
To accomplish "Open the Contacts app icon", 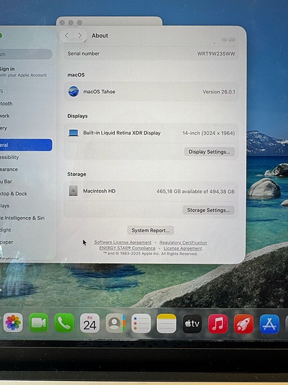I will point(116,323).
